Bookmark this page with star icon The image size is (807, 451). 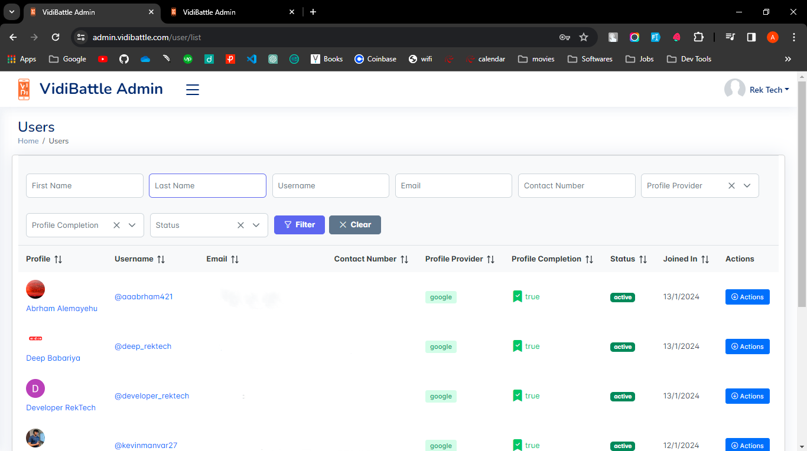(584, 37)
